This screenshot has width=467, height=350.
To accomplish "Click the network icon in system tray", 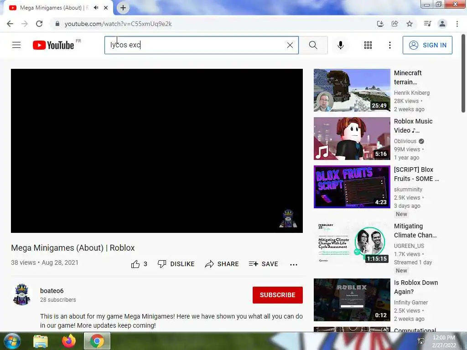I will pos(421,341).
